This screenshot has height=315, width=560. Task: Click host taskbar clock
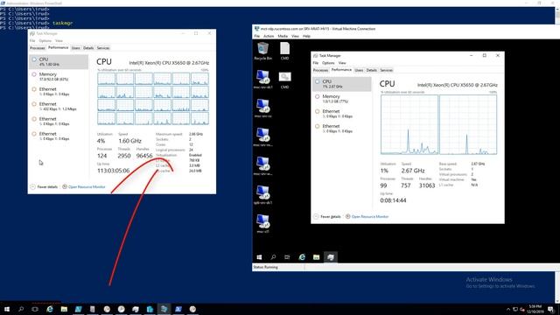535,309
